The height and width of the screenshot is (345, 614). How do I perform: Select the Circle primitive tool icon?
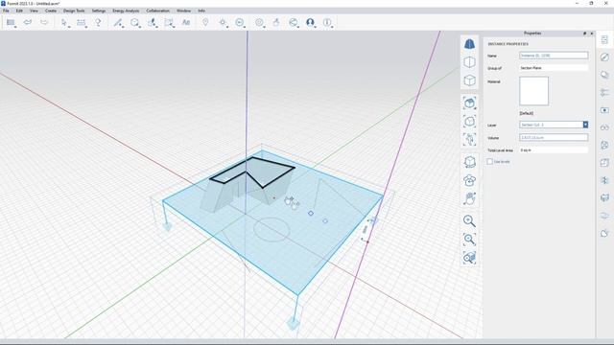tap(134, 23)
